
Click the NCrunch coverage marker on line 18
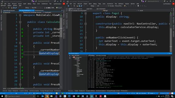pos(22,74)
